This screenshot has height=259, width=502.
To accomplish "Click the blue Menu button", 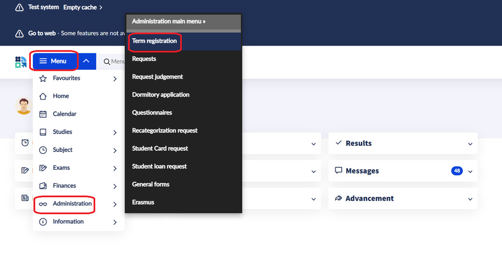I will pos(53,61).
